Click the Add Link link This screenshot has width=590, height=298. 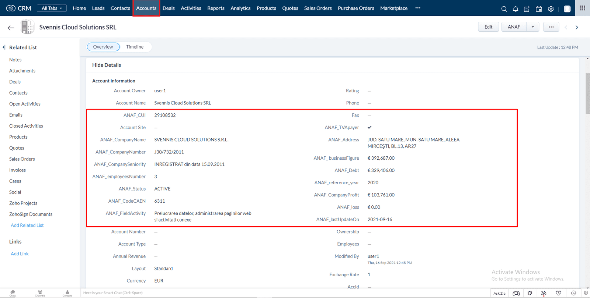pos(20,253)
